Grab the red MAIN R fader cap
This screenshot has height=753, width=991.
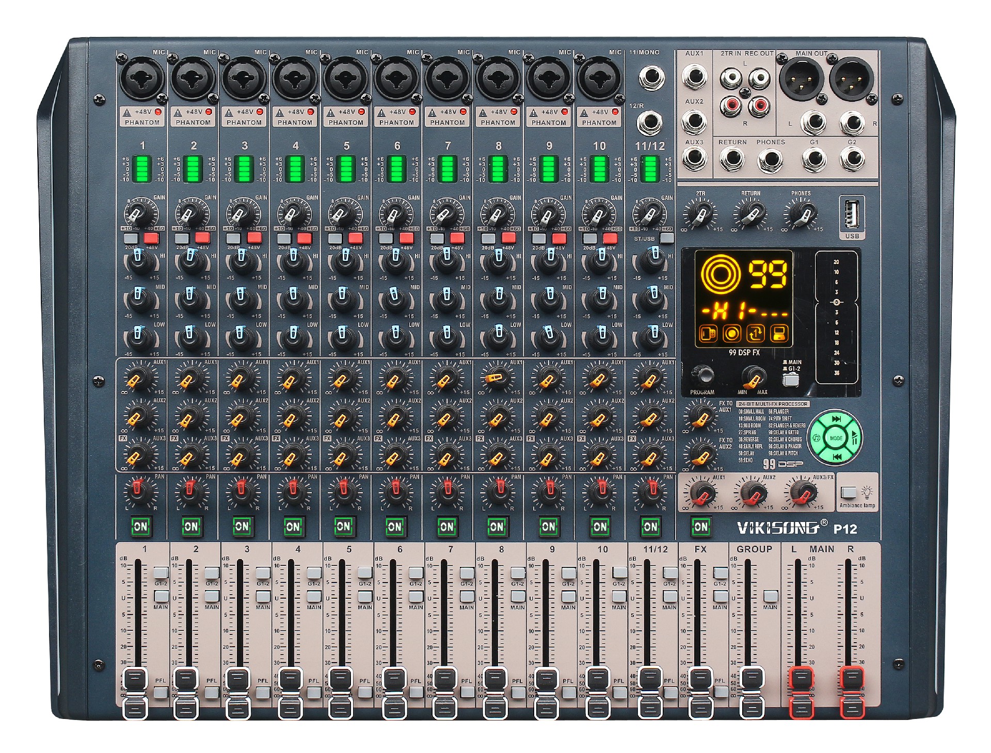tap(852, 694)
